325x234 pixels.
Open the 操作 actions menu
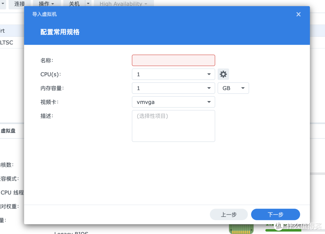[44, 4]
